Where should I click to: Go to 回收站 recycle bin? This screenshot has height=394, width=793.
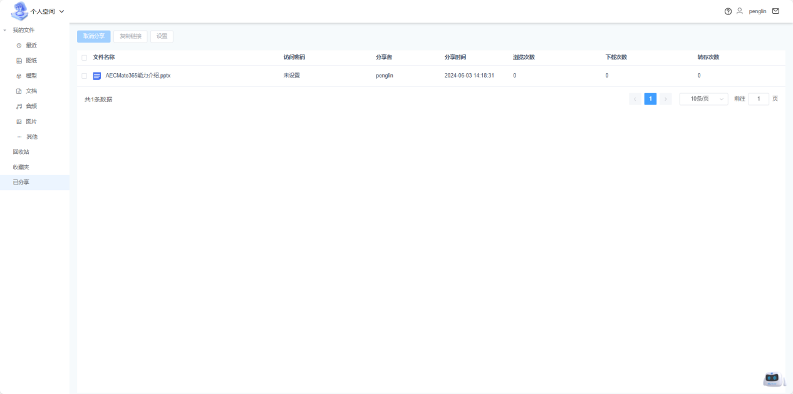(21, 152)
